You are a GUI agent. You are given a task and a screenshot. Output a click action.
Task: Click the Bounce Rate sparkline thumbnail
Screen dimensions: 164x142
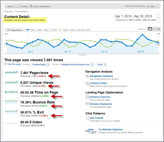(12, 102)
